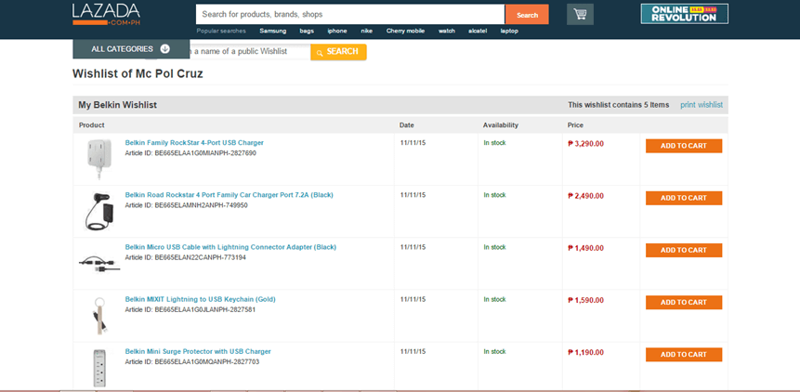
Task: Add the ₱1,590.00 item to cart
Action: (x=684, y=302)
